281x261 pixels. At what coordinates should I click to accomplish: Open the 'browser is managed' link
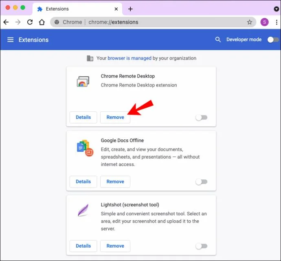click(x=130, y=58)
